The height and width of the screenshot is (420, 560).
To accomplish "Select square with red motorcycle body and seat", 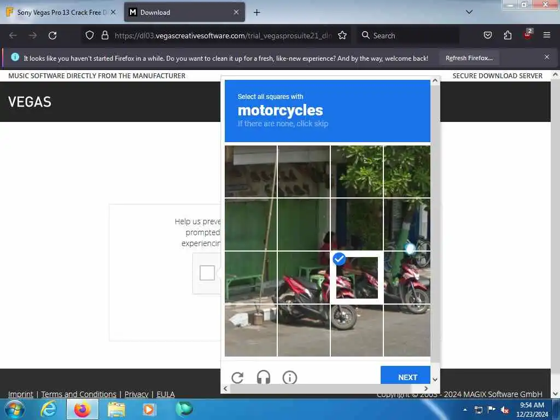I will (x=304, y=277).
